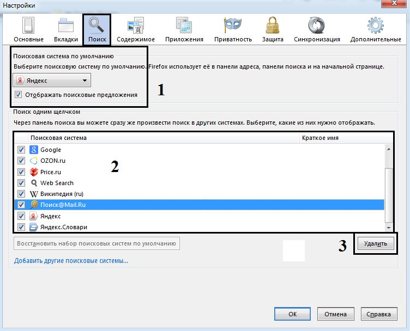Select the Google row text
The image size is (410, 331).
pos(51,150)
